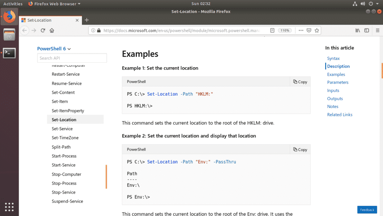Open Firefox hamburger menu
This screenshot has height=216, width=383.
pyautogui.click(x=378, y=30)
